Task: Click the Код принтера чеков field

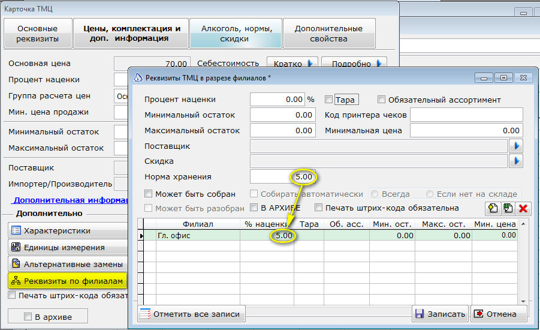Action: [466, 115]
